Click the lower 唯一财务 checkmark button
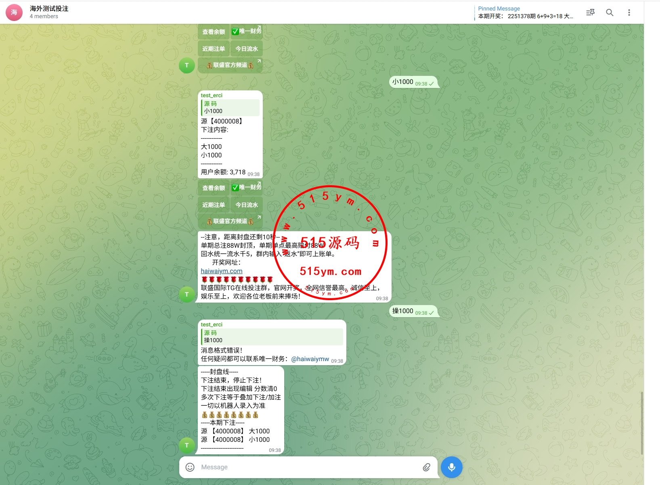660x485 pixels. click(x=246, y=188)
